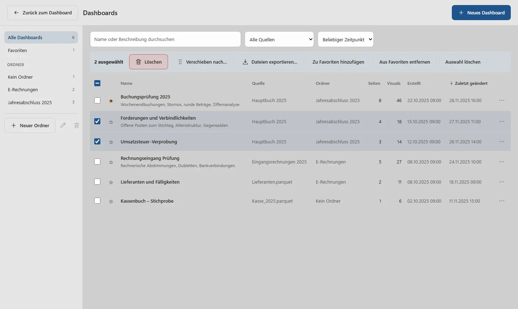Clear selection with Auswahl löschen
Screen dimensions: 518x309
[463, 62]
